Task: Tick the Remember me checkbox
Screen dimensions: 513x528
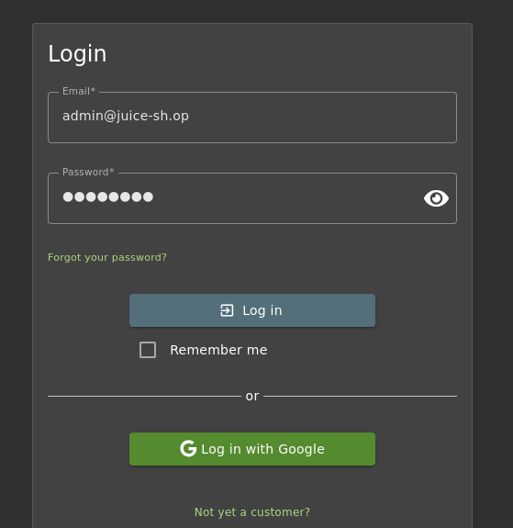Action: (148, 350)
